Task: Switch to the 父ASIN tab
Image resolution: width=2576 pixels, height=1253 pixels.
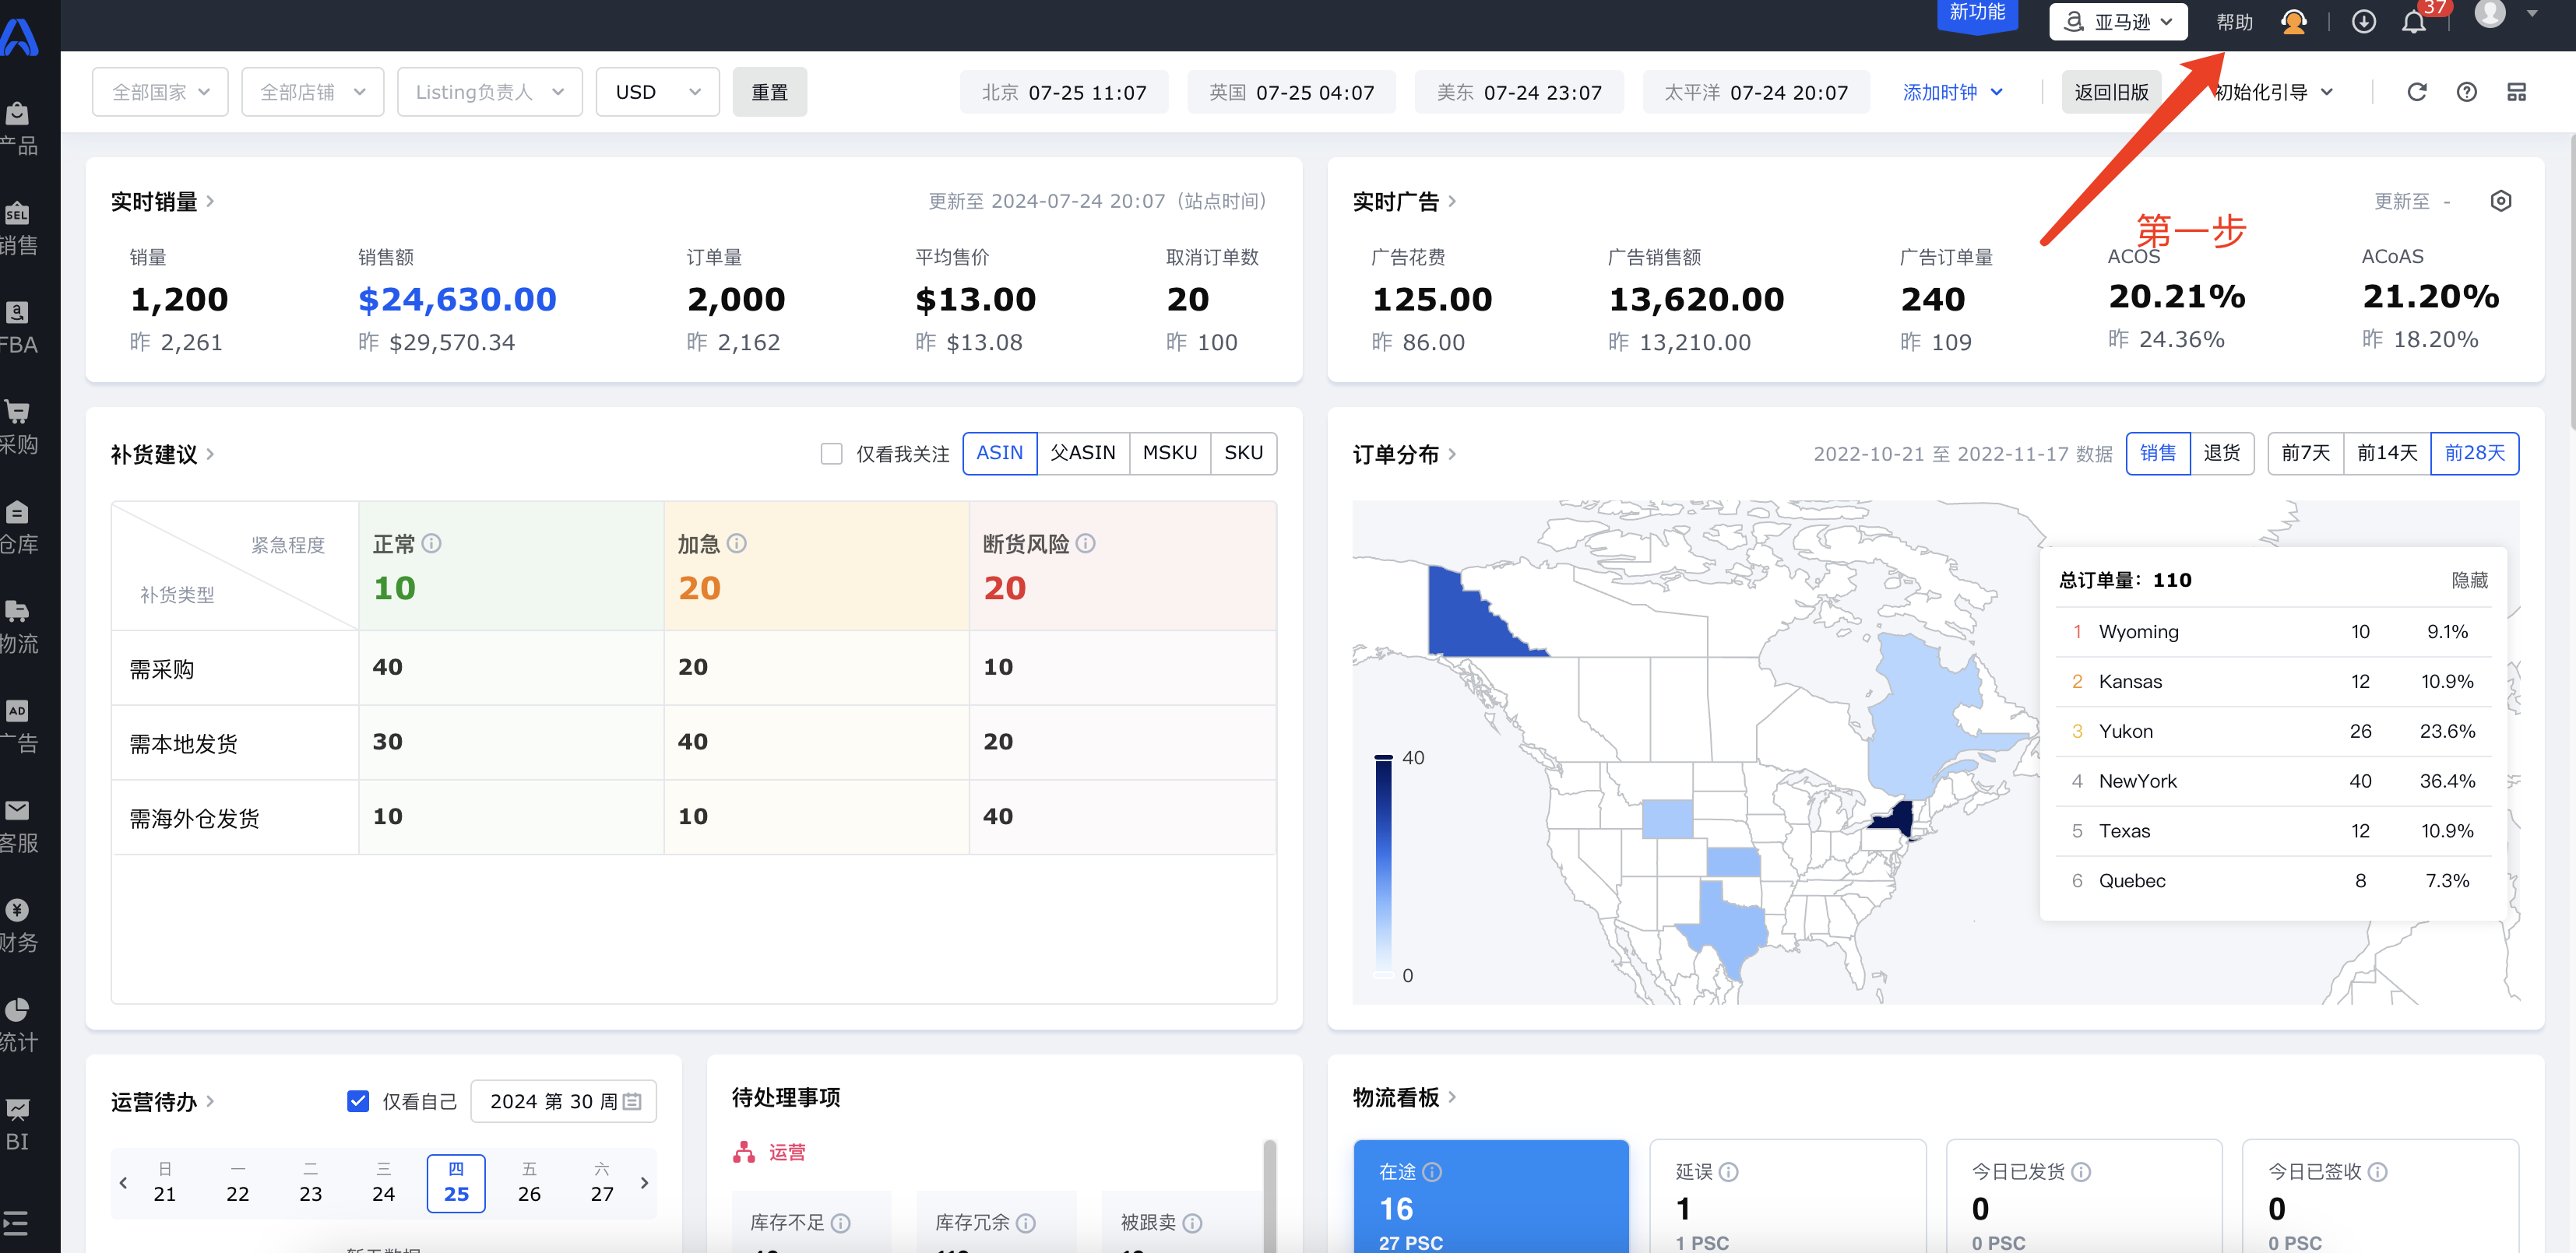Action: pos(1082,454)
